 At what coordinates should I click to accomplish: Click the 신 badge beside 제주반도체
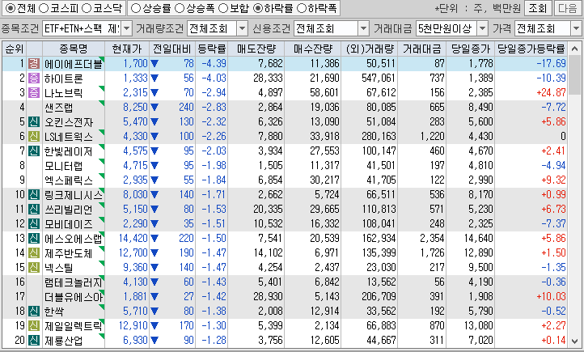[x=34, y=253]
